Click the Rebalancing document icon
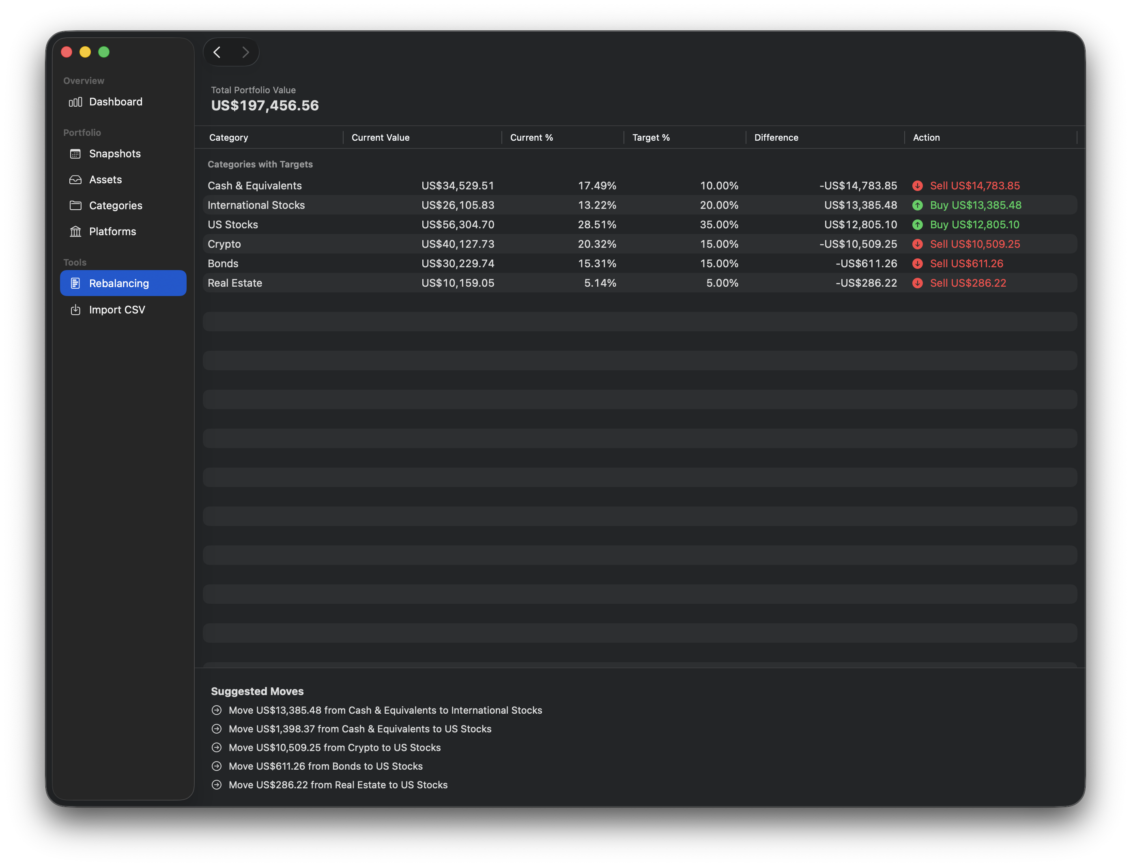 tap(75, 283)
